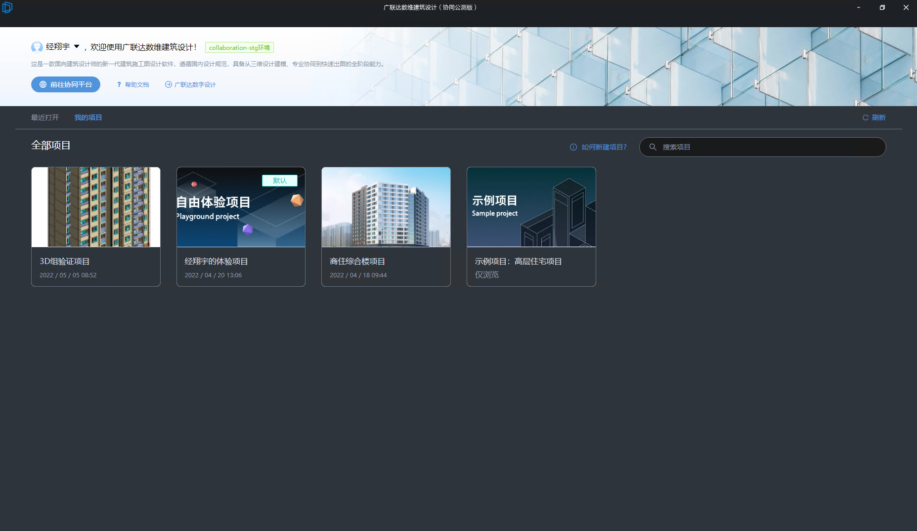This screenshot has width=917, height=531.
Task: Open the 3D组验证项目 thumbnail
Action: (96, 207)
